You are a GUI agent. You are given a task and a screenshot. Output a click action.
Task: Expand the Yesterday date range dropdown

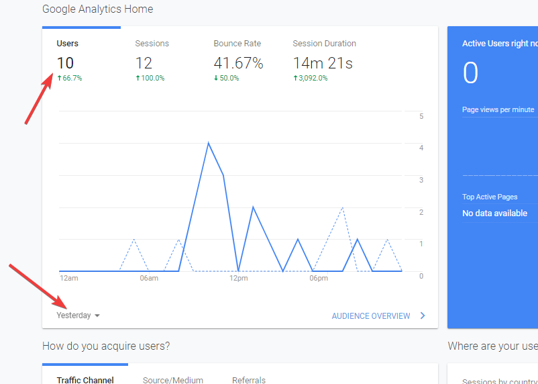tap(78, 316)
